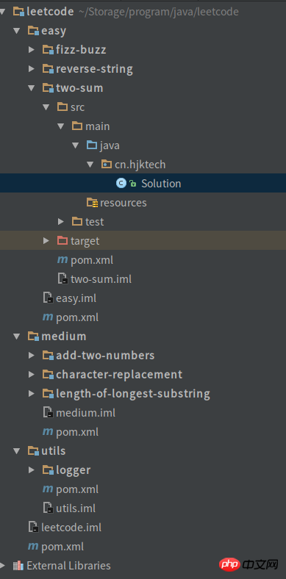Select the Solution class icon

(x=121, y=183)
